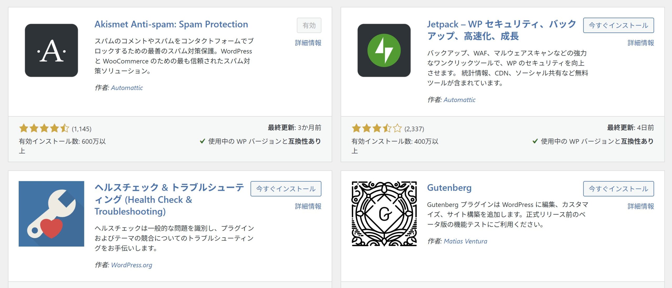Open the Akismet Anti-spam title link
Screen dimensions: 672x288
click(171, 24)
